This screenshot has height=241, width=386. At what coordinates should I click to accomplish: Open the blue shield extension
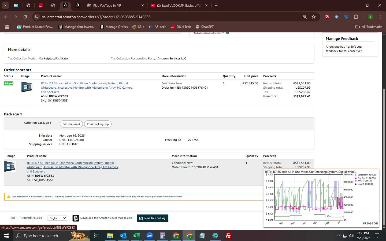pyautogui.click(x=346, y=17)
